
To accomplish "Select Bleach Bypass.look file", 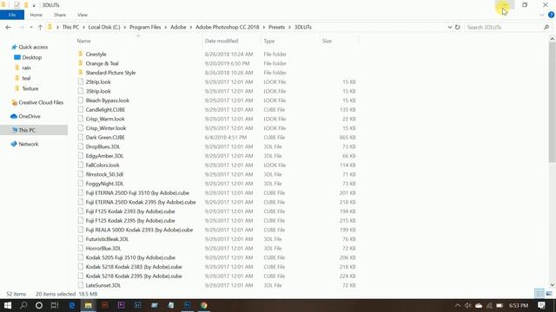I will [107, 101].
